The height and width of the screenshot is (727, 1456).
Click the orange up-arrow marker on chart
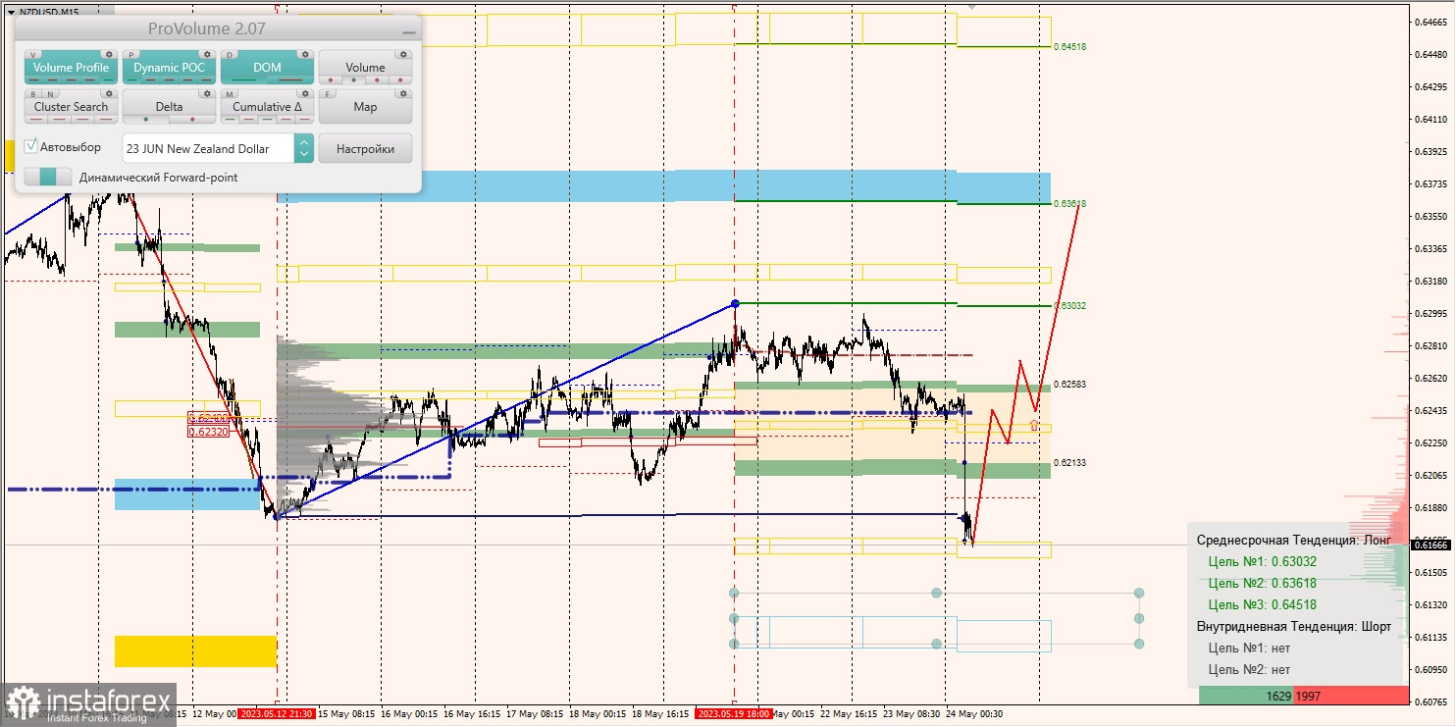(1033, 426)
